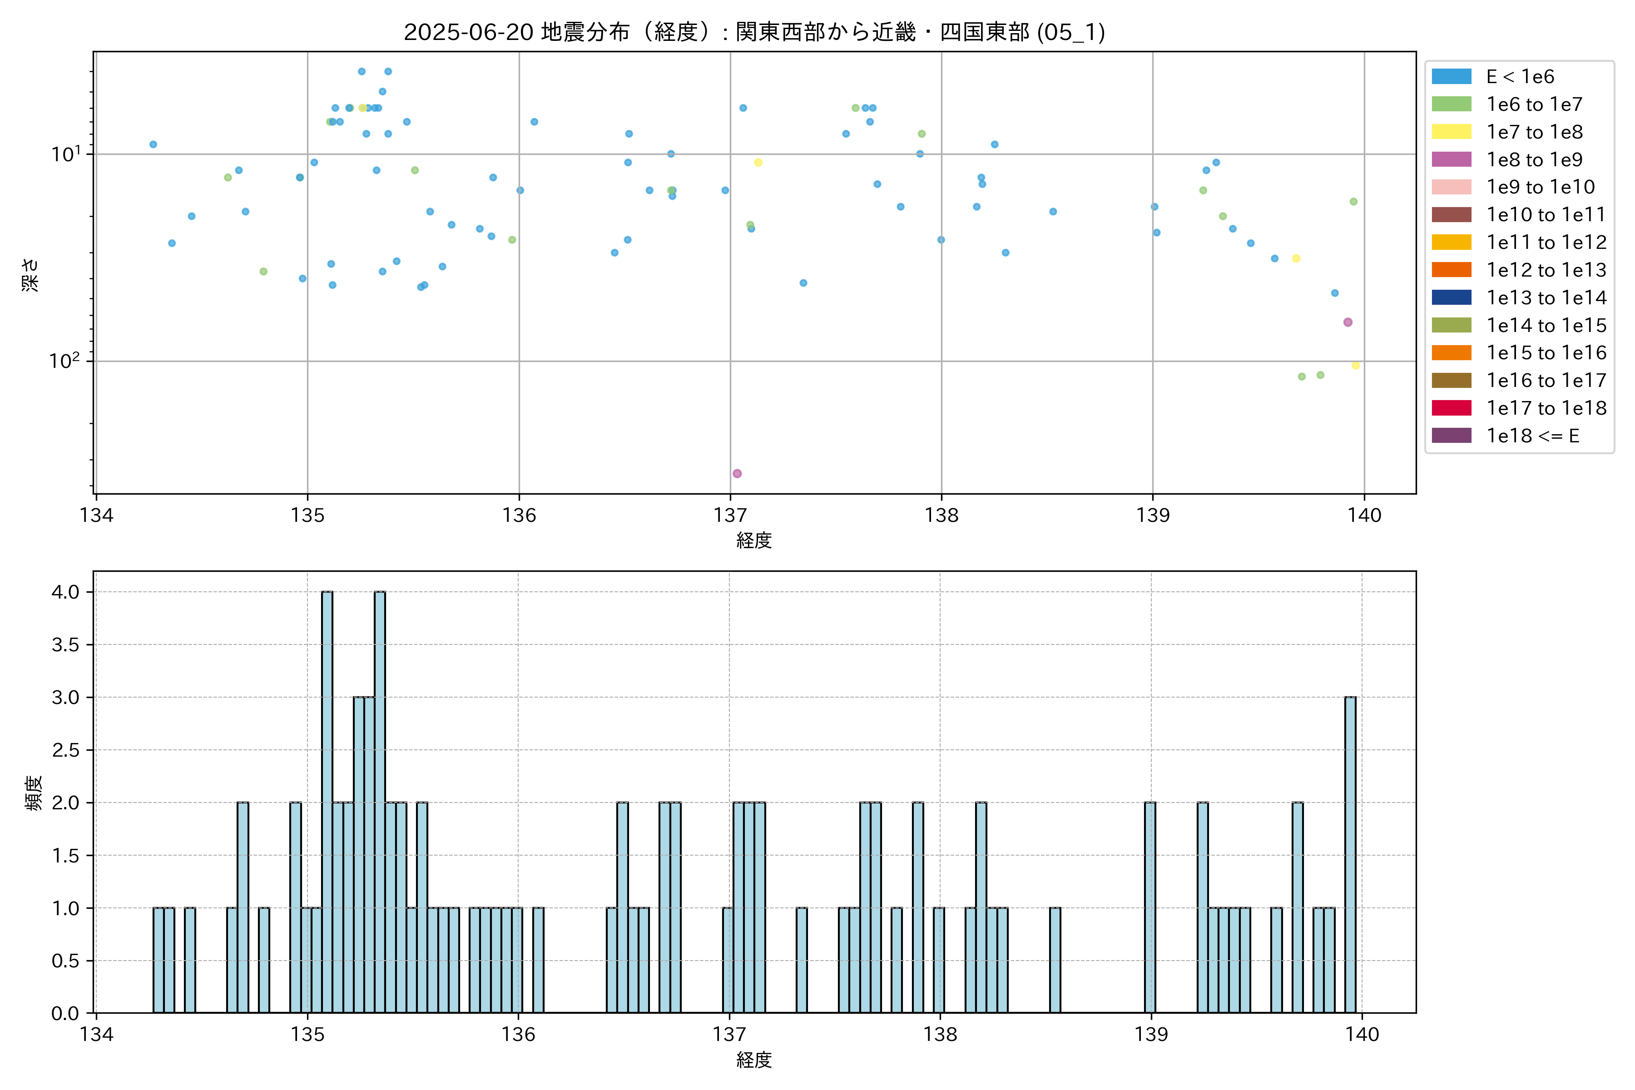
Task: Click the deepest purple point near longitude 137
Action: [x=737, y=473]
